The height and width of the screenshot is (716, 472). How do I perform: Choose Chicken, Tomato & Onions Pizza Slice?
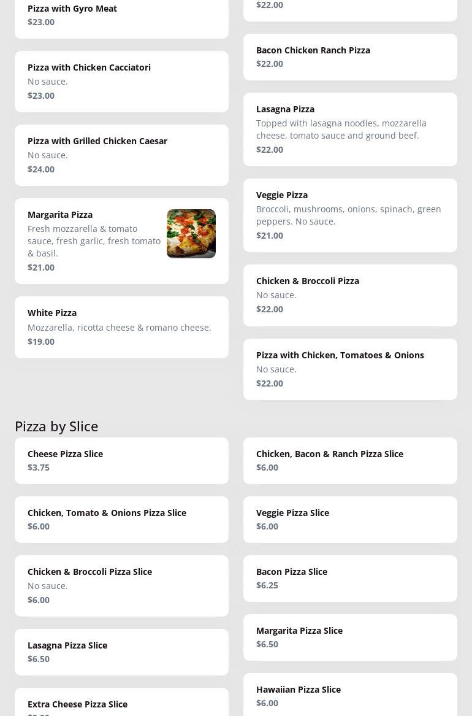click(x=121, y=519)
